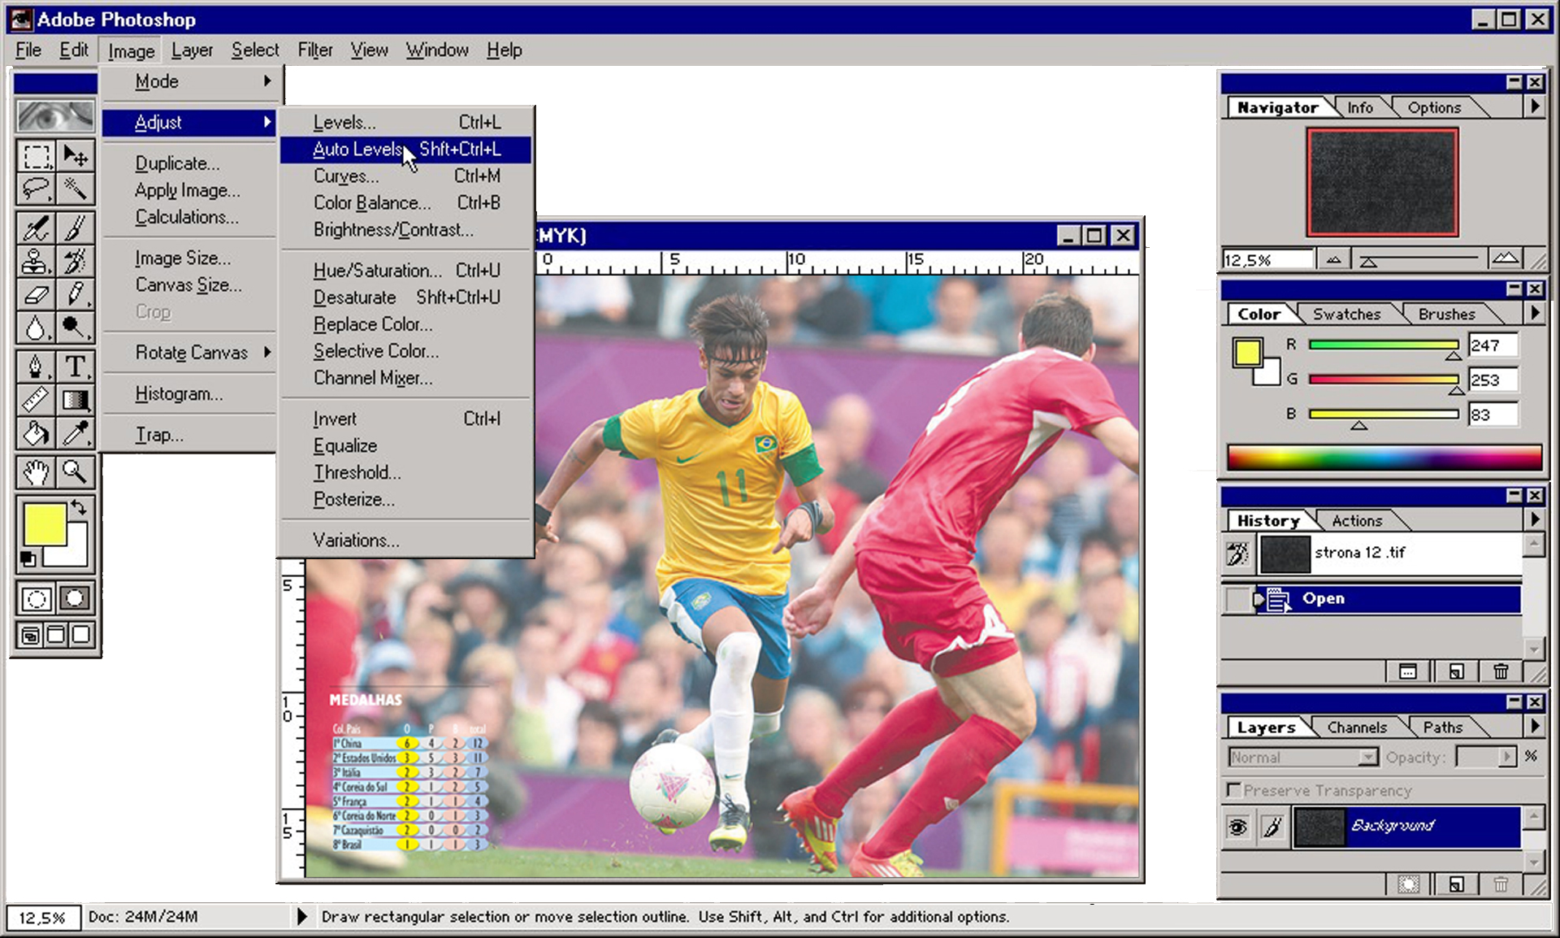The height and width of the screenshot is (938, 1560).
Task: Switch to the Channels tab
Action: coord(1356,727)
